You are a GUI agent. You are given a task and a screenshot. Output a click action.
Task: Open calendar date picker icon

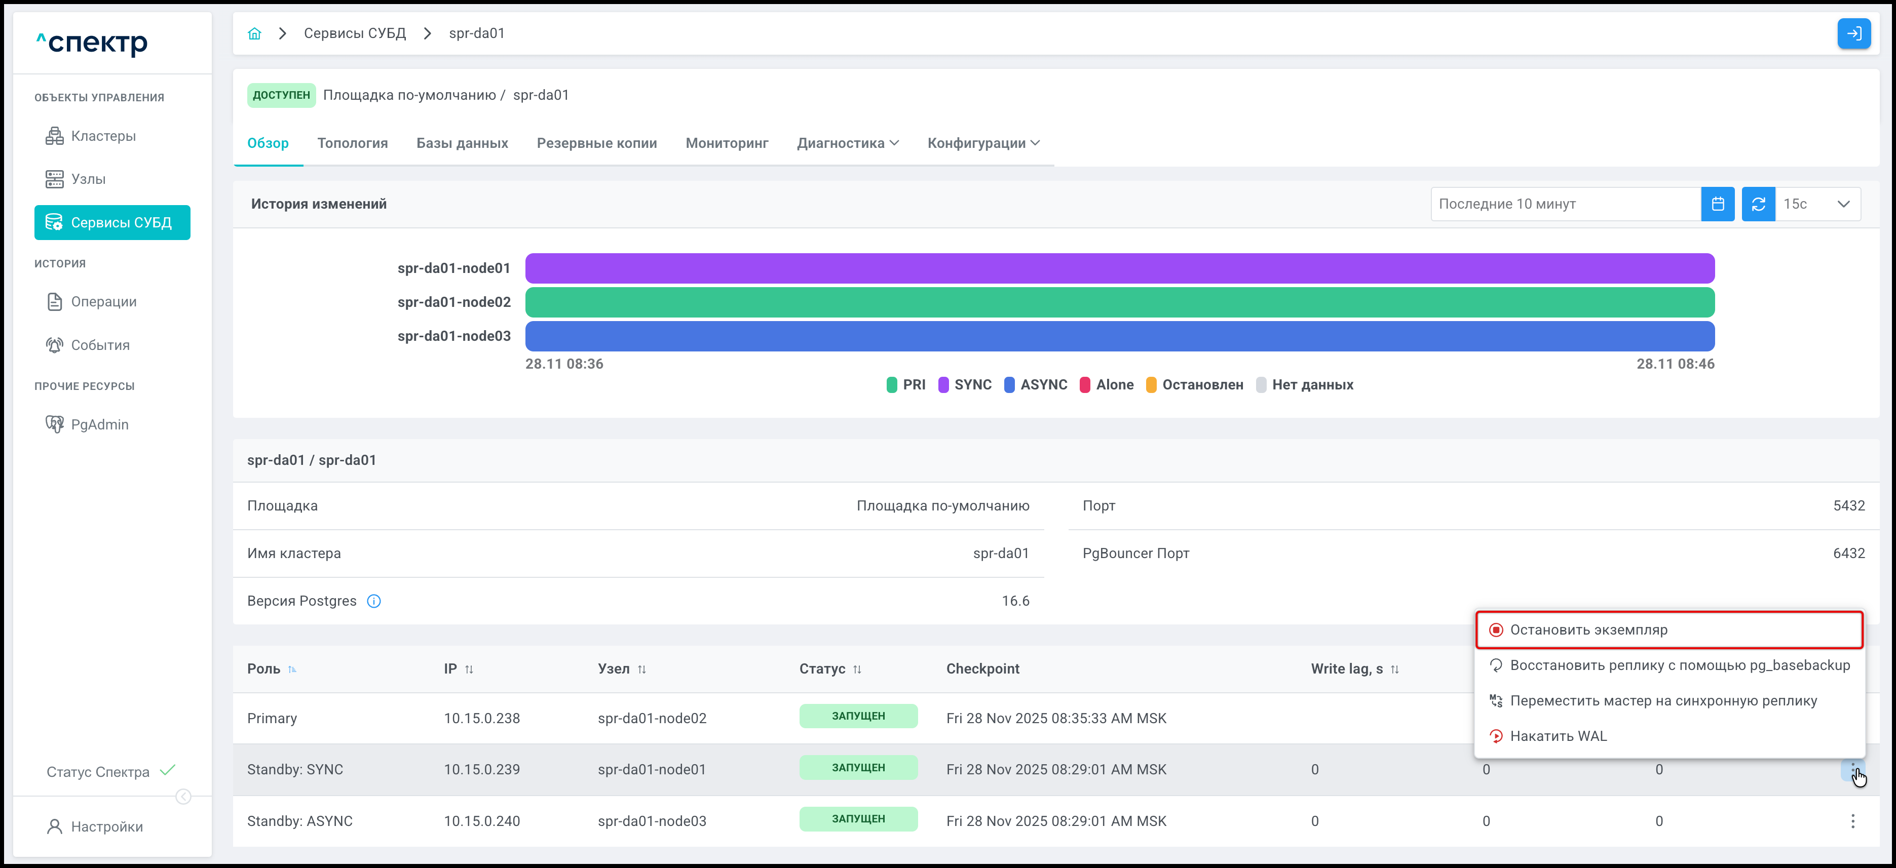1717,204
